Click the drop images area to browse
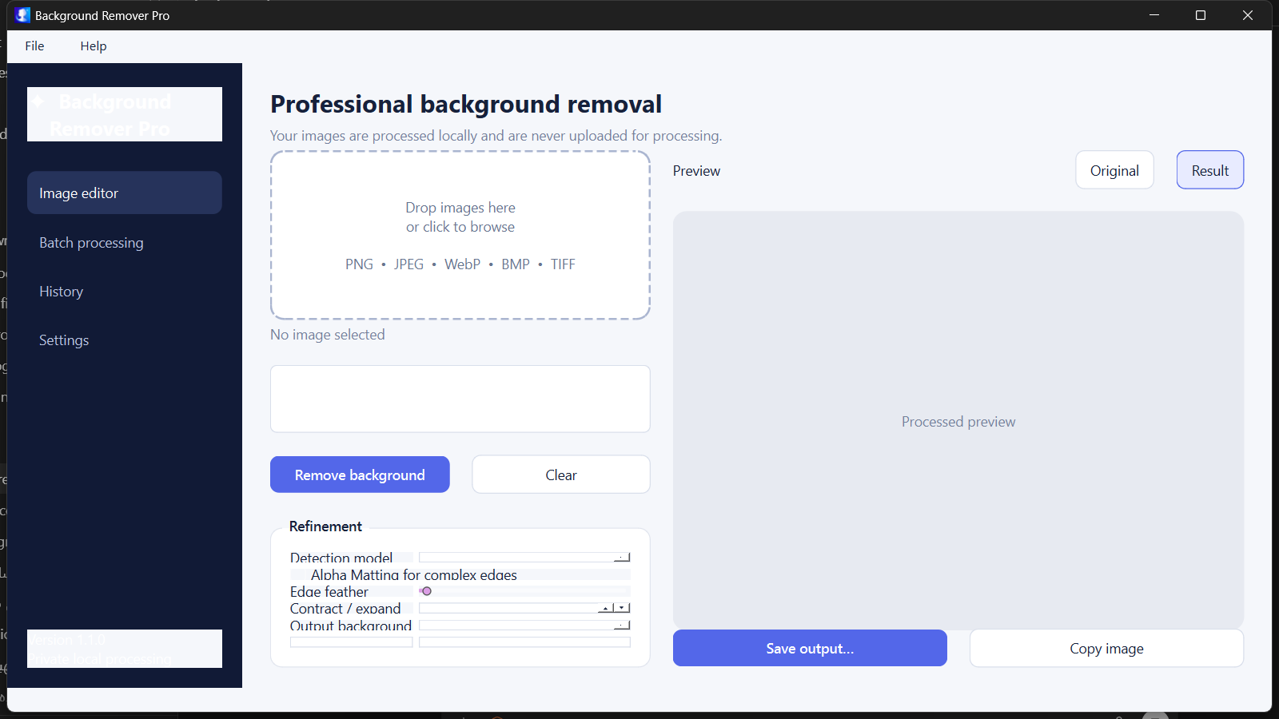 tap(460, 235)
